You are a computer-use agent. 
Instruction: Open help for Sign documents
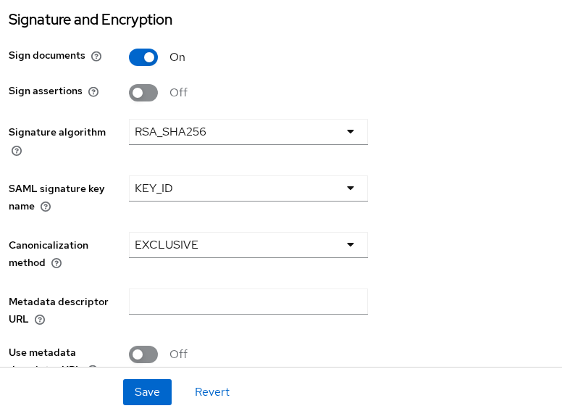click(x=96, y=57)
